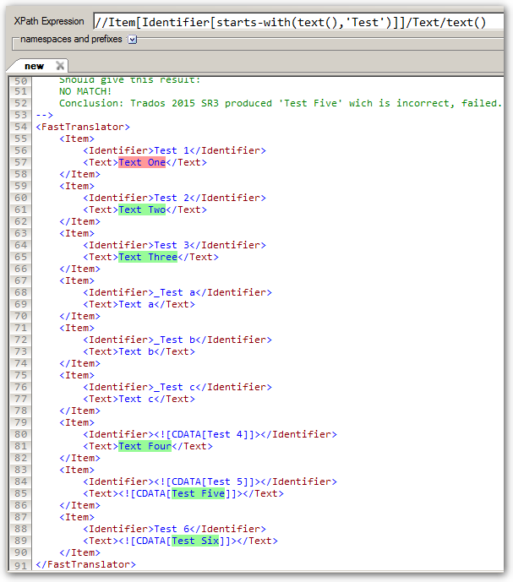Click line number 54 in gutter
The image size is (513, 582).
pyautogui.click(x=21, y=127)
